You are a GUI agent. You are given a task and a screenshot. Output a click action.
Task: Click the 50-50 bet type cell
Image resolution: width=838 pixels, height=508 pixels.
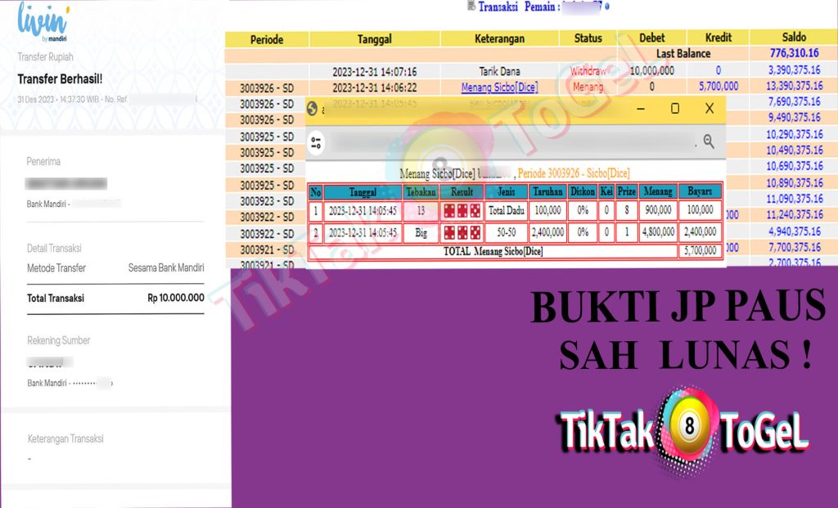coord(506,232)
